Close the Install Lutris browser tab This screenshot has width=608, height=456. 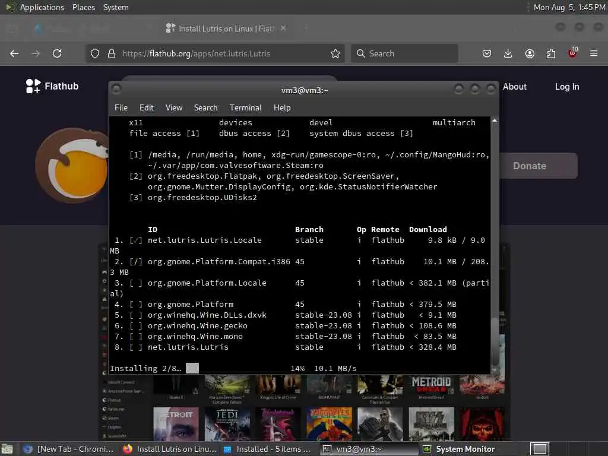pyautogui.click(x=283, y=28)
